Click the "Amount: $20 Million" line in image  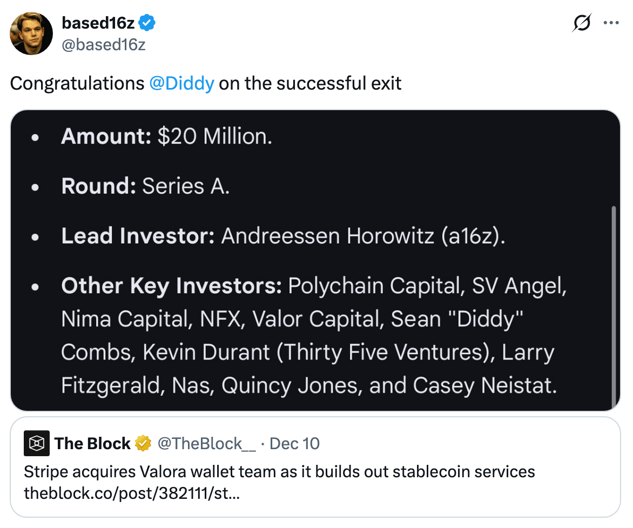[x=166, y=136]
